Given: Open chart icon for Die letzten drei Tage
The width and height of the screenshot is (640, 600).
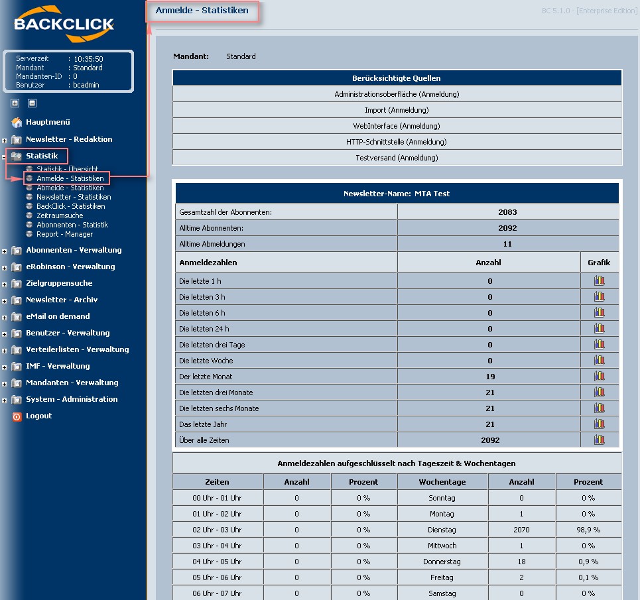Looking at the screenshot, I should click(x=599, y=344).
